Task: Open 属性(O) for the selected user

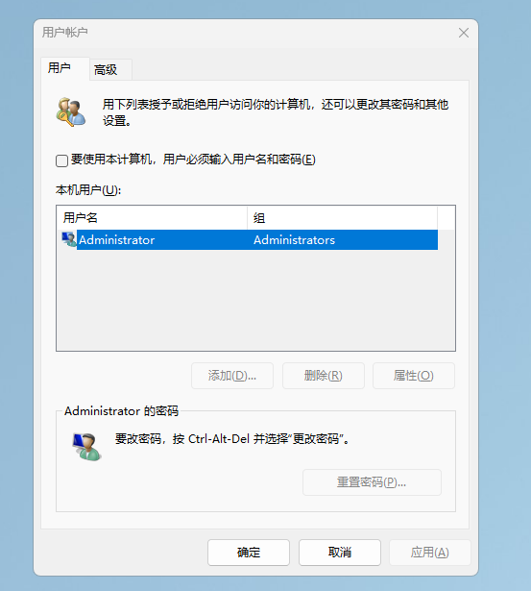Action: pos(414,376)
